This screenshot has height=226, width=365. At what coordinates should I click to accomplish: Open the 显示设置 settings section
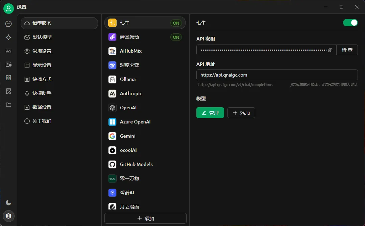point(59,65)
